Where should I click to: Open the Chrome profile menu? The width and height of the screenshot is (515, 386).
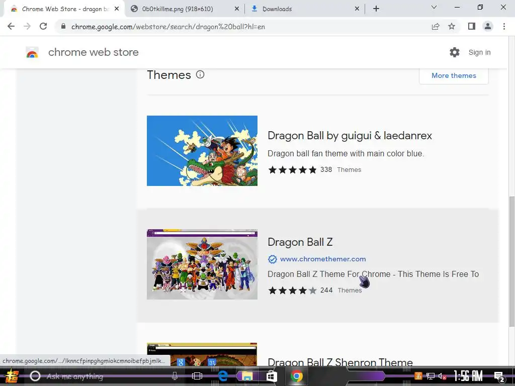488,26
